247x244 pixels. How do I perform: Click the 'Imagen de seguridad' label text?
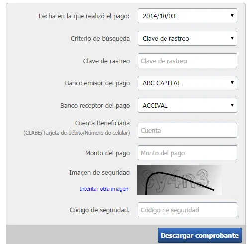[x=99, y=173]
